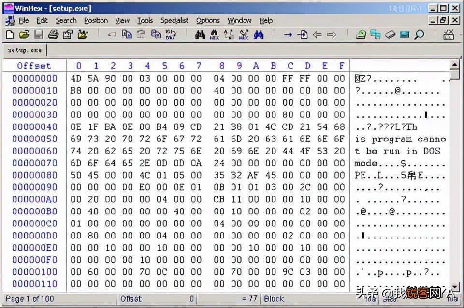Select byte 4D in row 00000000
The image size is (464, 308).
[76, 78]
